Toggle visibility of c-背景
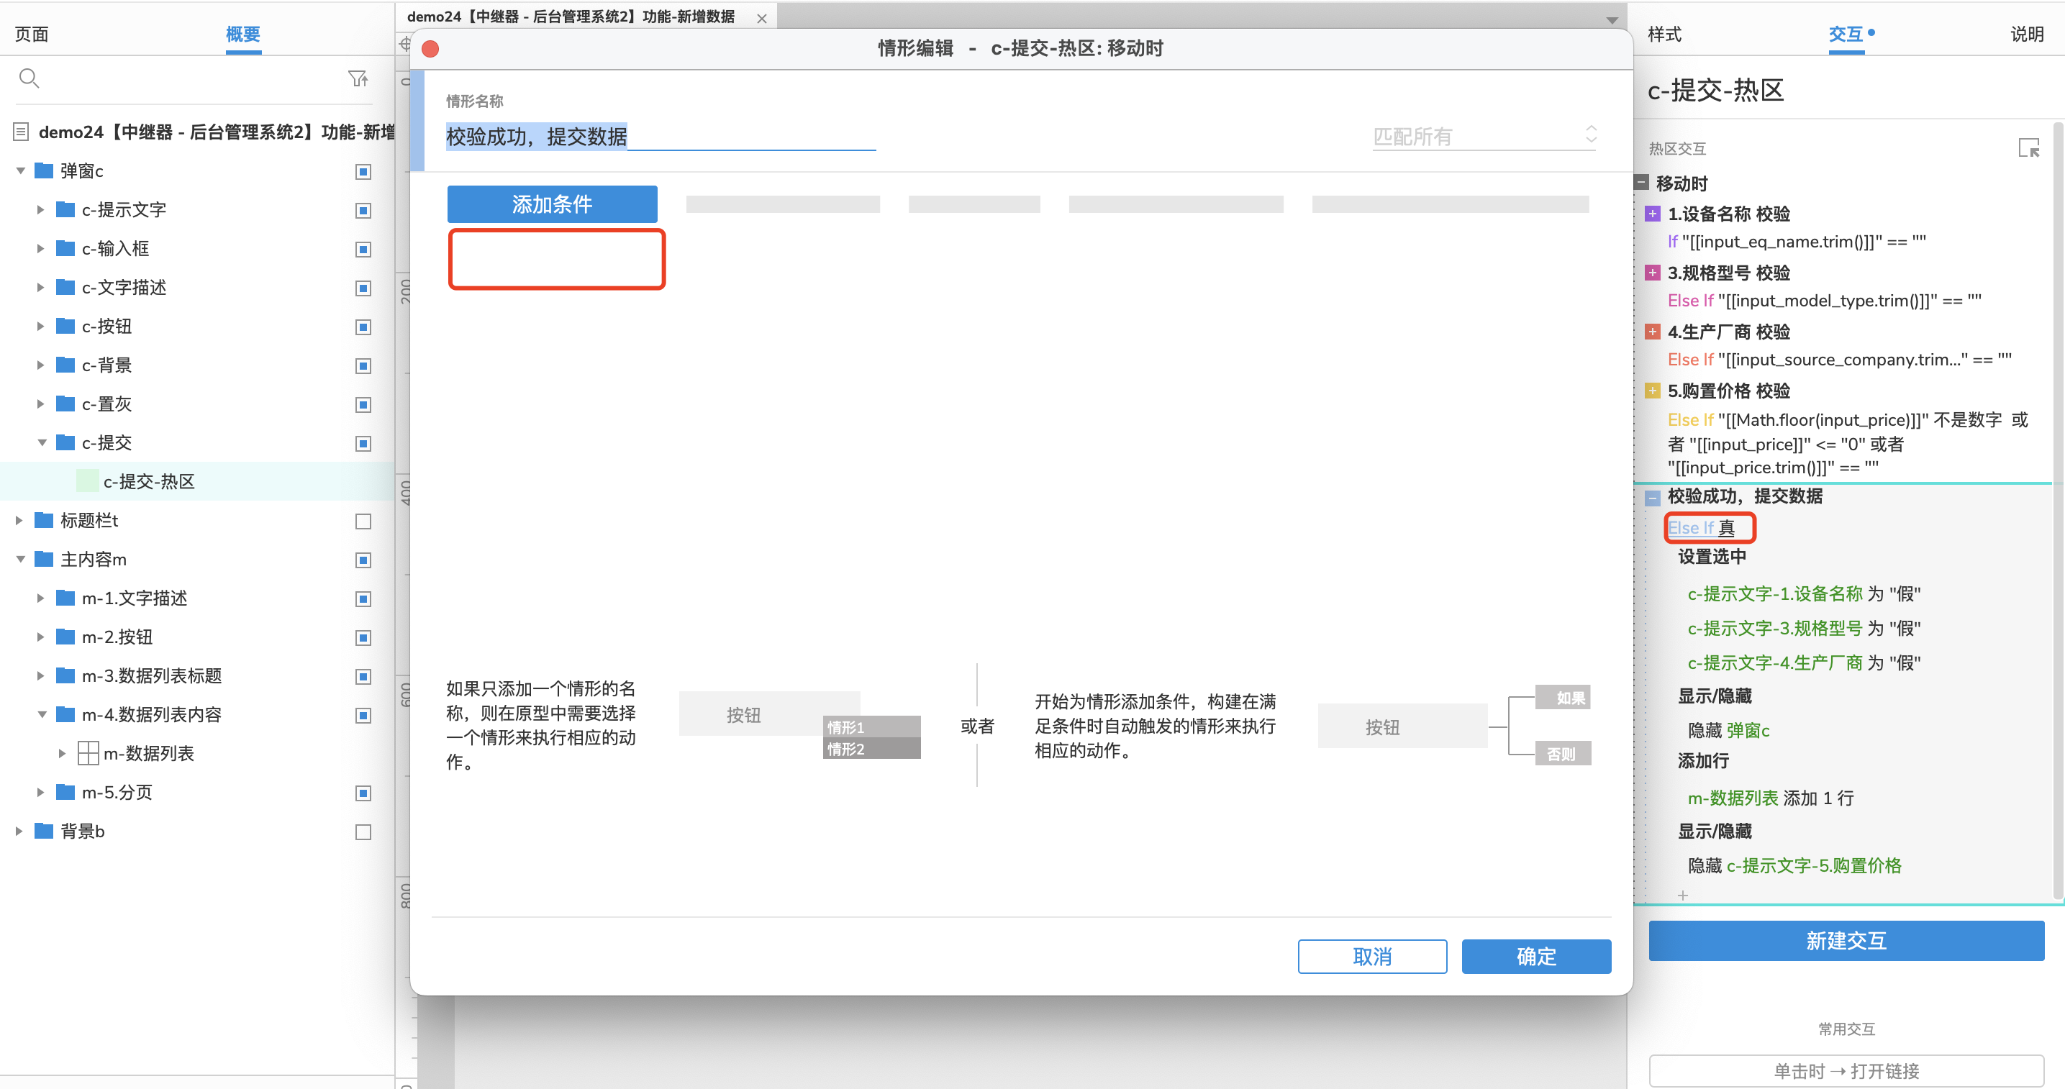 [363, 365]
